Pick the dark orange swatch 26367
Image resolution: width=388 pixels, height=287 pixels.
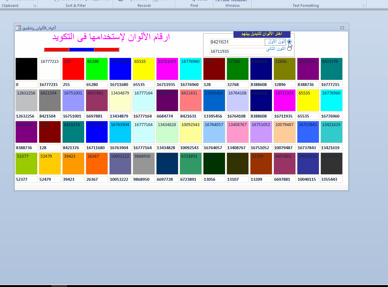pyautogui.click(x=97, y=164)
